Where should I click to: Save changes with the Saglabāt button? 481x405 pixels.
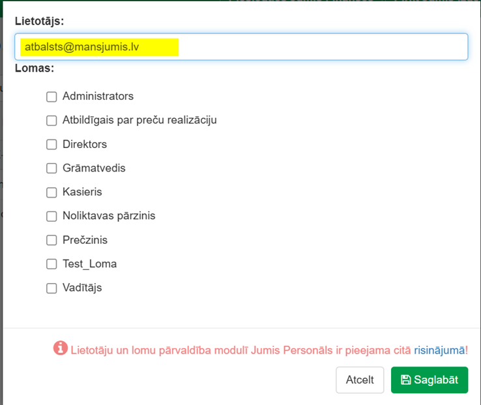(x=430, y=380)
